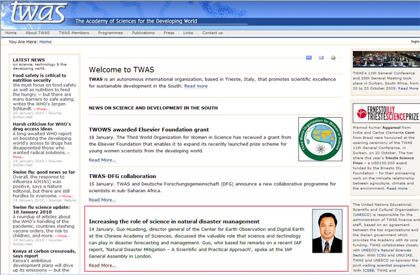Image resolution: width=420 pixels, height=275 pixels.
Task: Follow the UNESCO link in sidebar
Action: click(x=362, y=215)
